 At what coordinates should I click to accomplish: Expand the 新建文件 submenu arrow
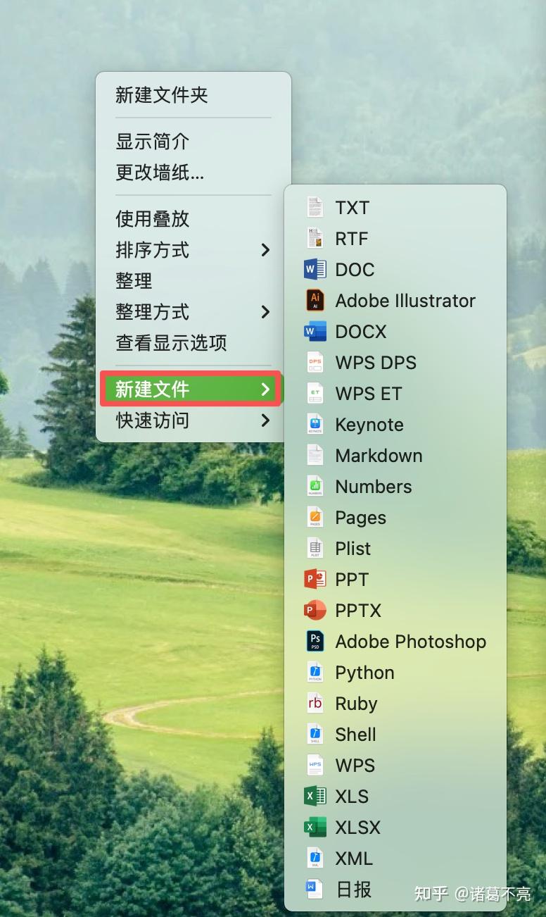265,389
